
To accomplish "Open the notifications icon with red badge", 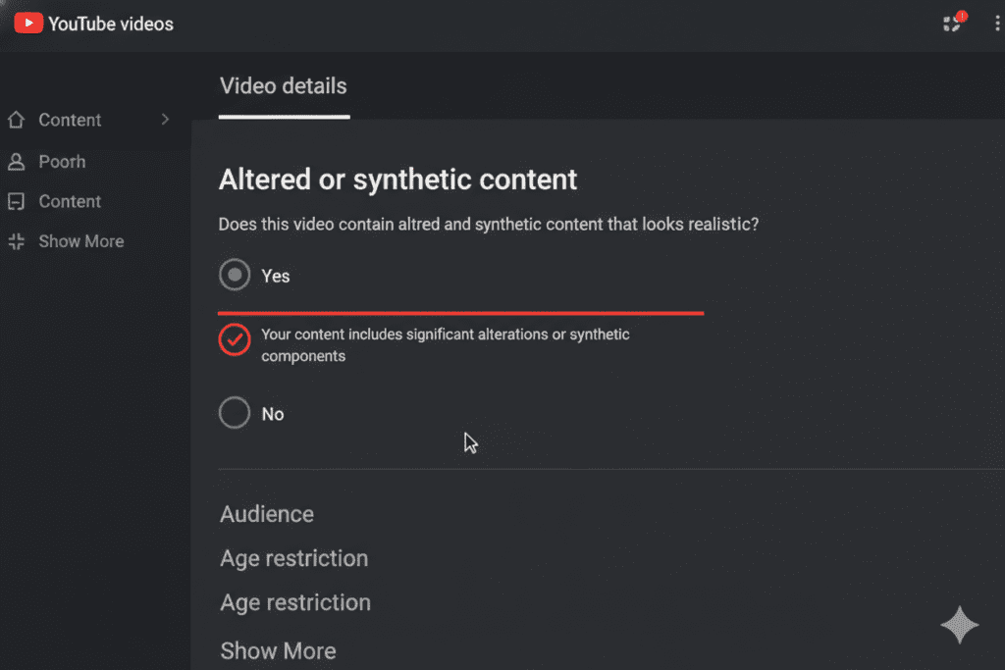I will pyautogui.click(x=954, y=23).
